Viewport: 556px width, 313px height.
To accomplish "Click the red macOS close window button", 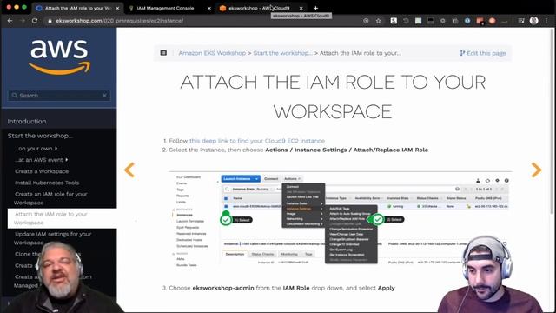I will (9, 7).
